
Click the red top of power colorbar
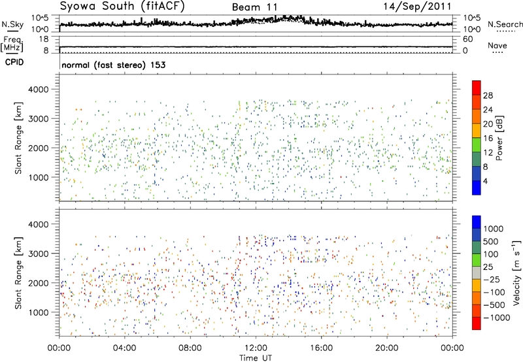coord(477,88)
